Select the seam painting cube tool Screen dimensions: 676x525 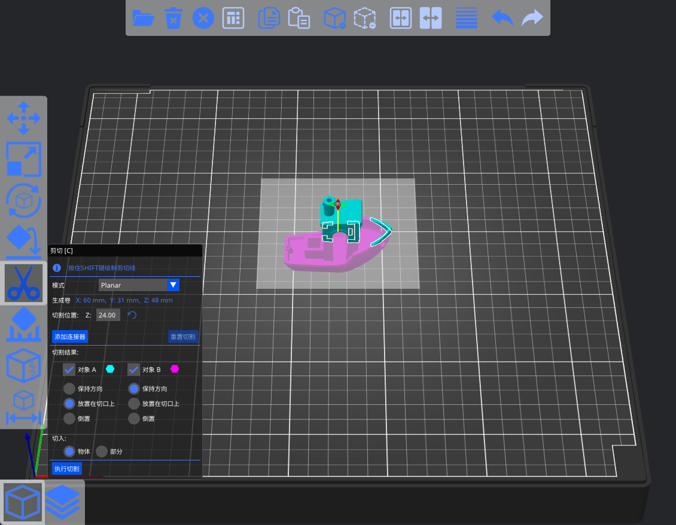tap(24, 365)
